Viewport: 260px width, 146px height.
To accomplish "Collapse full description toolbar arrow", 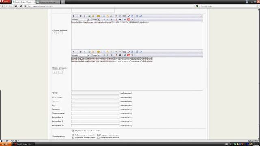I will [x=201, y=52].
